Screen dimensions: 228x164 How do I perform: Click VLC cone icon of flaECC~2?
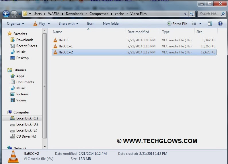(x=55, y=52)
